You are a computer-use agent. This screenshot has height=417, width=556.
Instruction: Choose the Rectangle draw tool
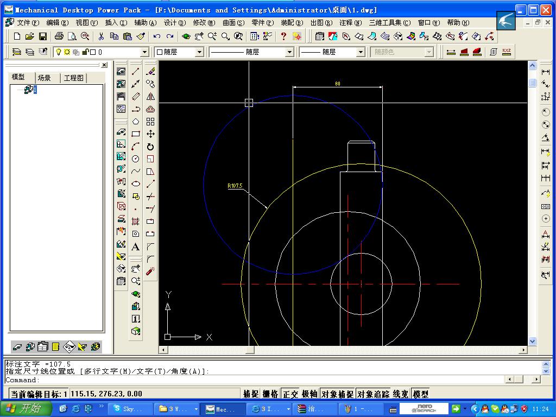136,134
